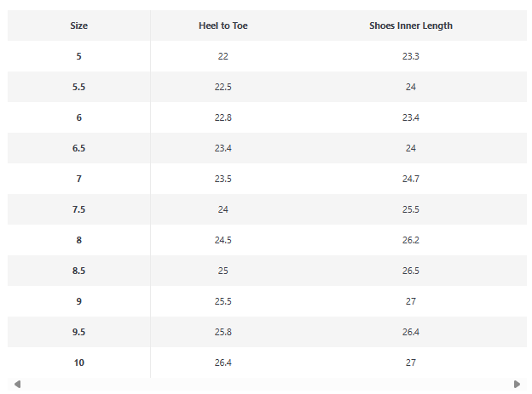The image size is (532, 394).
Task: Click size 7.5 row label
Action: (x=78, y=209)
